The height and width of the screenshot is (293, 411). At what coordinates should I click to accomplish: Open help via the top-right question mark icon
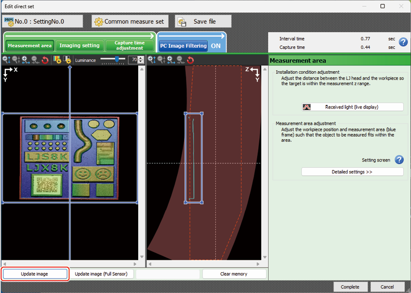[403, 43]
